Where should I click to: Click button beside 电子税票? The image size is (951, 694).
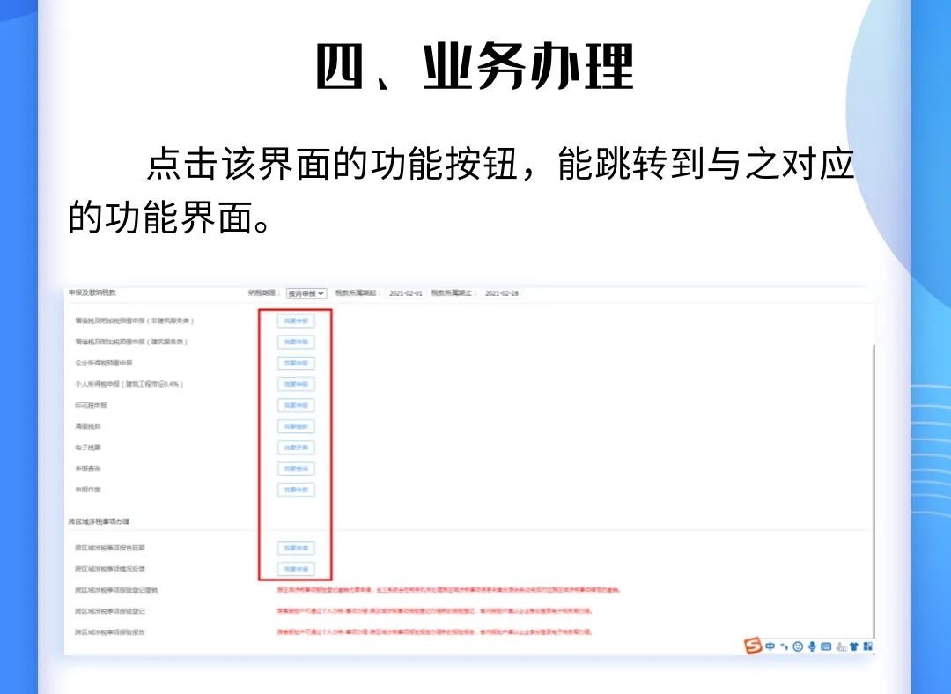pos(296,447)
